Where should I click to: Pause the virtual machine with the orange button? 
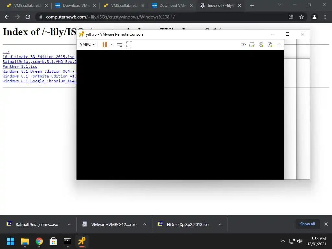pos(105,44)
